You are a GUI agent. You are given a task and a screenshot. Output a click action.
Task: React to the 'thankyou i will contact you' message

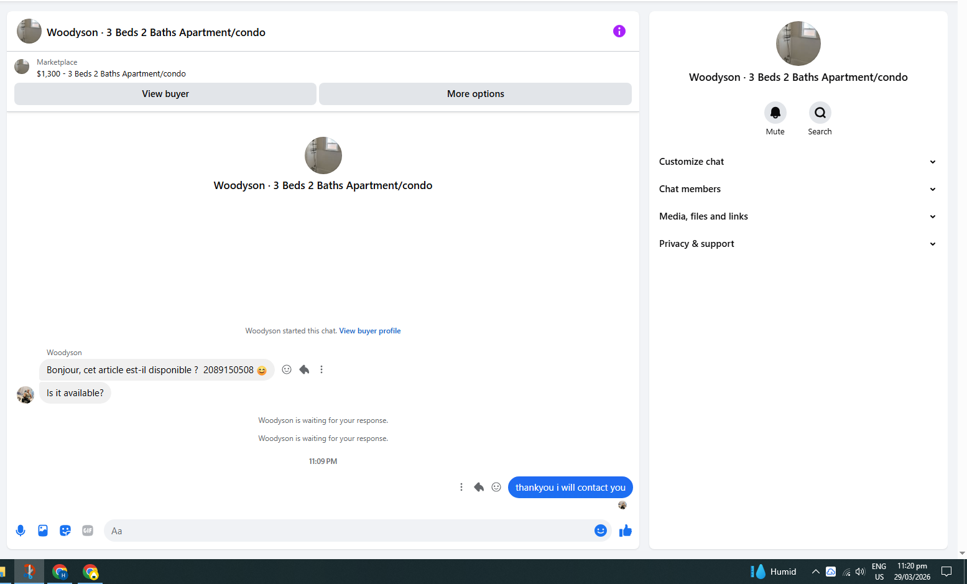tap(496, 487)
